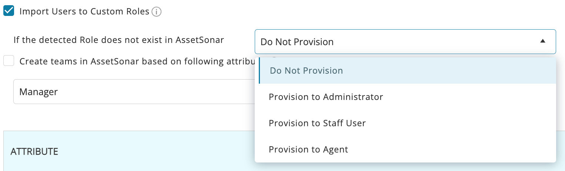Click the ATTRIBUTE column header
Screen dimensions: 565x171
pos(34,151)
